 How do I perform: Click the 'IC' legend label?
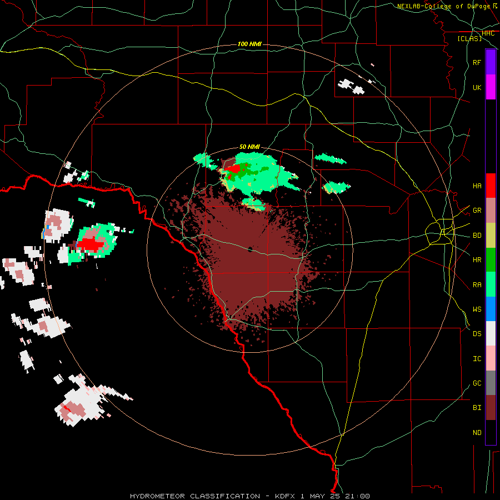[477, 359]
